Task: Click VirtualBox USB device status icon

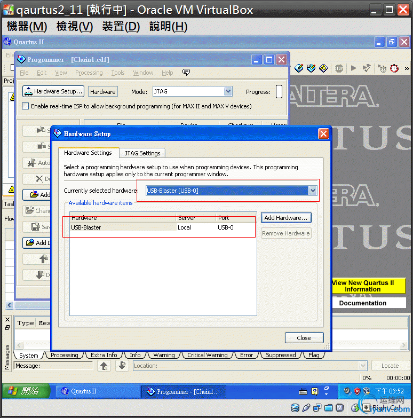Action: [x=306, y=407]
